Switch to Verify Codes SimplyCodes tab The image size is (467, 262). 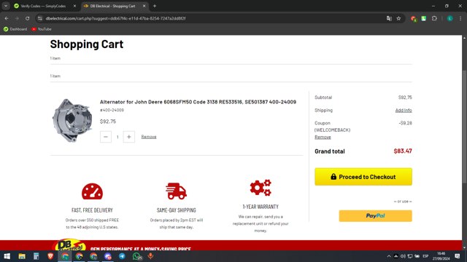pos(43,6)
